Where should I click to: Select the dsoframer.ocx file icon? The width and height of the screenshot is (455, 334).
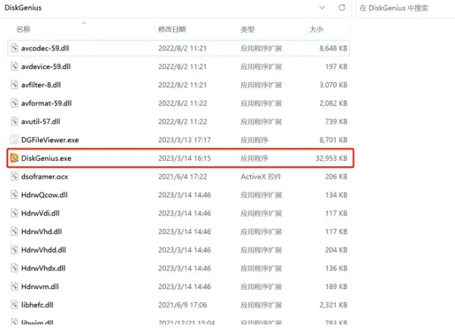(14, 177)
